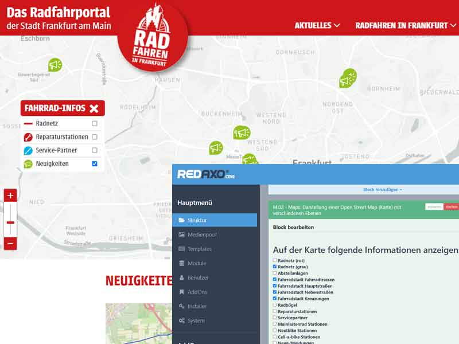
Task: Uncheck Radnetz (grau) in Redaxo block
Action: pos(275,267)
